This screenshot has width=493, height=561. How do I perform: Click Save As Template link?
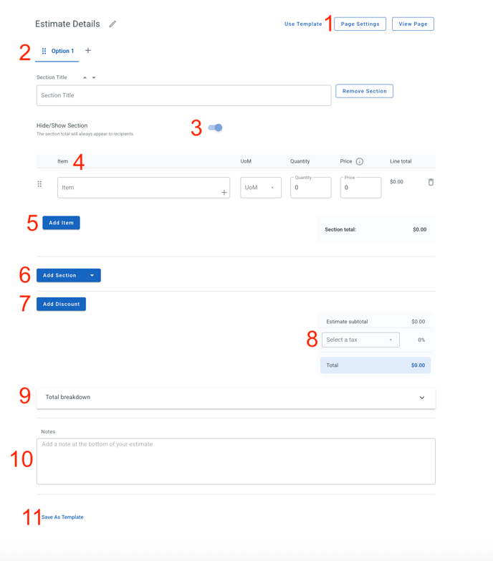point(62,517)
